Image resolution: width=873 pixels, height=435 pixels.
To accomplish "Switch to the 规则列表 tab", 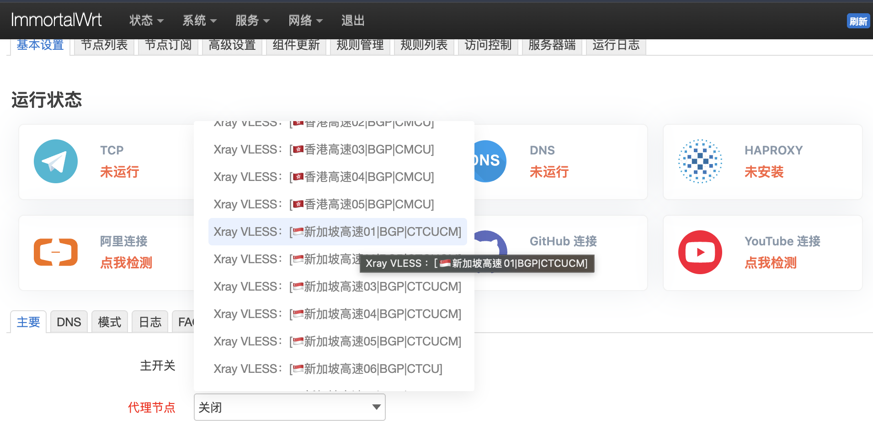I will click(x=424, y=46).
